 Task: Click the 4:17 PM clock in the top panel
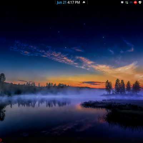74,3
